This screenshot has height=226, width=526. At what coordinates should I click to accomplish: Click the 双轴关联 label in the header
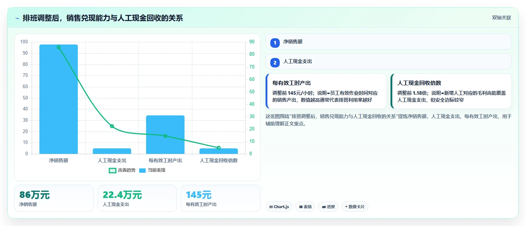tap(502, 18)
